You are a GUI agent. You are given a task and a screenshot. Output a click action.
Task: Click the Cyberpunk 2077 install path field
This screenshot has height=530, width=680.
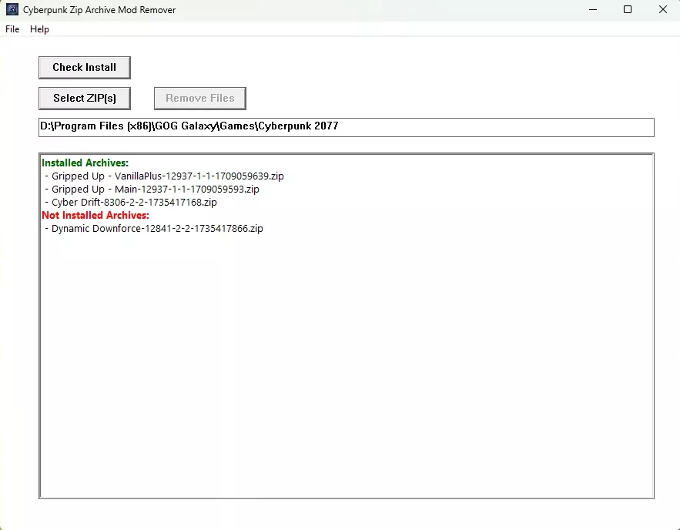tap(346, 127)
